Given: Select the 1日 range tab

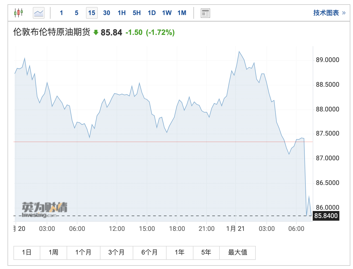Looking at the screenshot, I should (x=27, y=252).
